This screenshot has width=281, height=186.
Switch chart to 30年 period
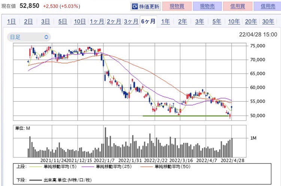[x=268, y=21]
